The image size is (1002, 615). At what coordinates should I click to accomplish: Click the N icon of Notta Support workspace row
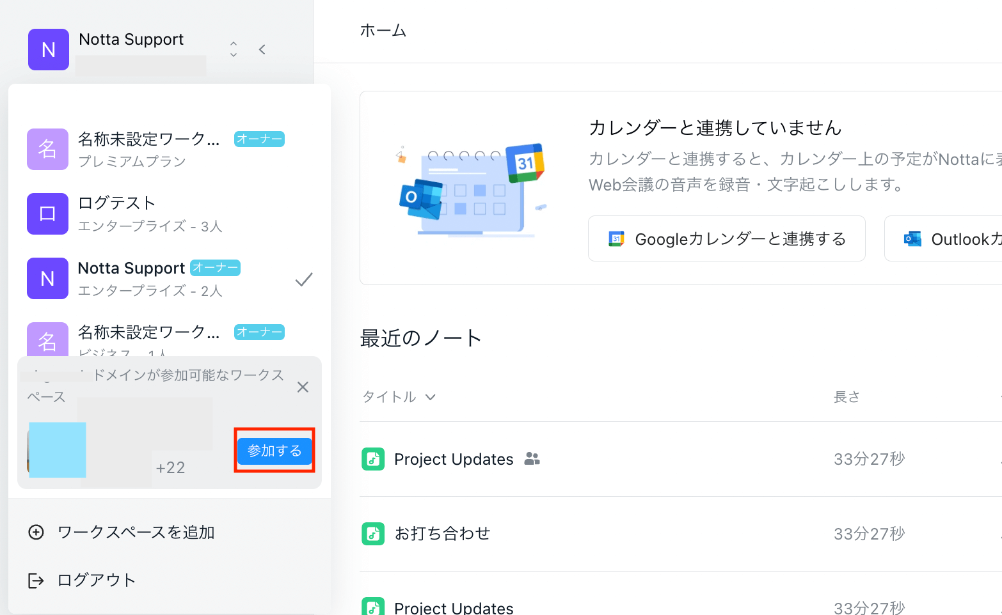[x=47, y=278]
